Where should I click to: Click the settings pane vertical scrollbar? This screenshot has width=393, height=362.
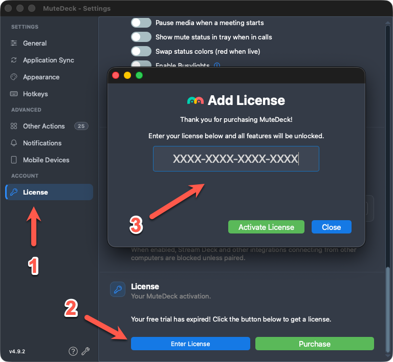pos(388,310)
